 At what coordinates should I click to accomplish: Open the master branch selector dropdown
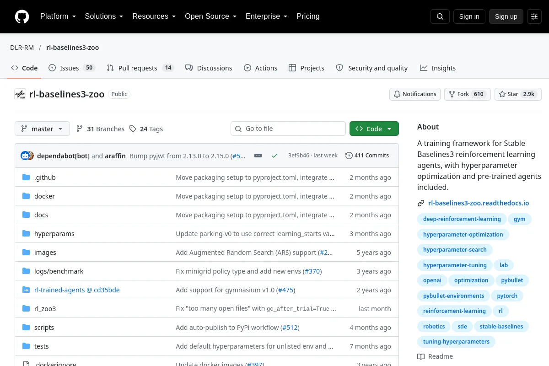(x=42, y=129)
